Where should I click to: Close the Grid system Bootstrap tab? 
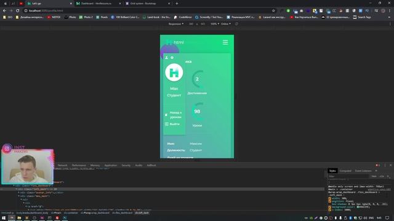[169, 4]
